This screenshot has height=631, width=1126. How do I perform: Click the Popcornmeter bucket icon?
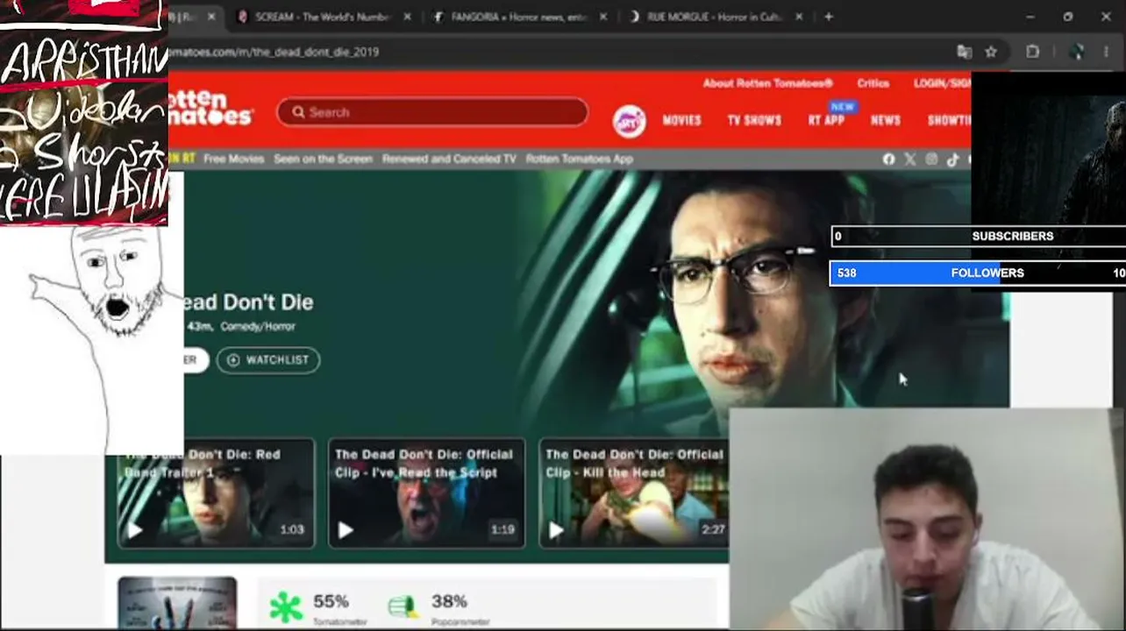coord(402,606)
